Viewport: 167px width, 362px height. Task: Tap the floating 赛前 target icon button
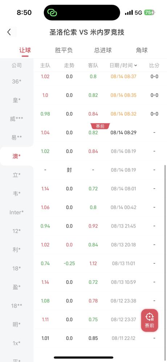150,320
